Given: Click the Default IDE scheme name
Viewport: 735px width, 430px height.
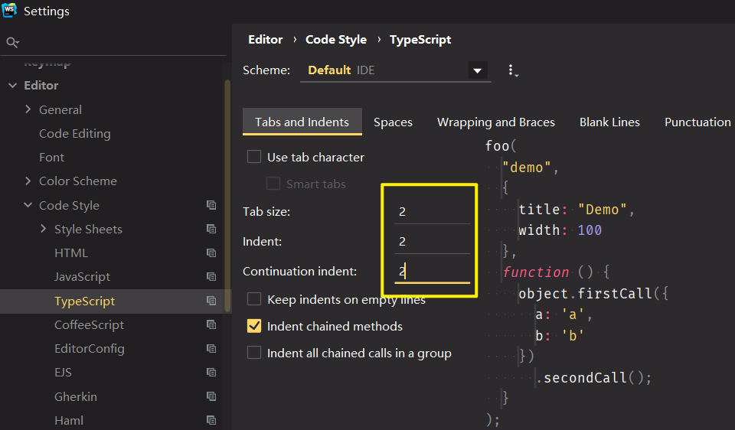Looking at the screenshot, I should [x=341, y=70].
